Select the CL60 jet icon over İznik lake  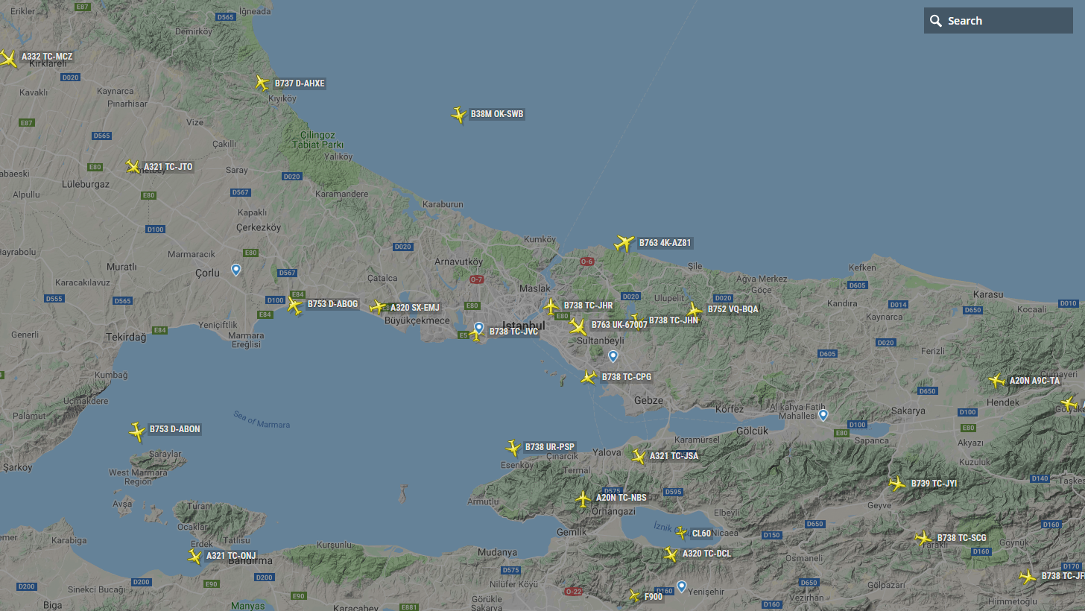tap(680, 533)
